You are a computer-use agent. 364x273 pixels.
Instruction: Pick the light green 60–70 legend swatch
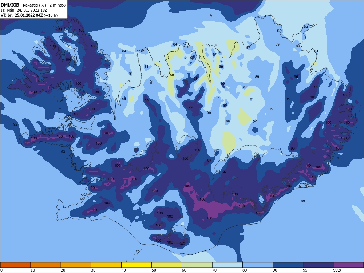197,265
